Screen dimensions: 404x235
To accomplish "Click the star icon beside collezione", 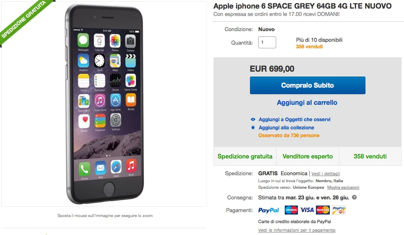I will [253, 127].
